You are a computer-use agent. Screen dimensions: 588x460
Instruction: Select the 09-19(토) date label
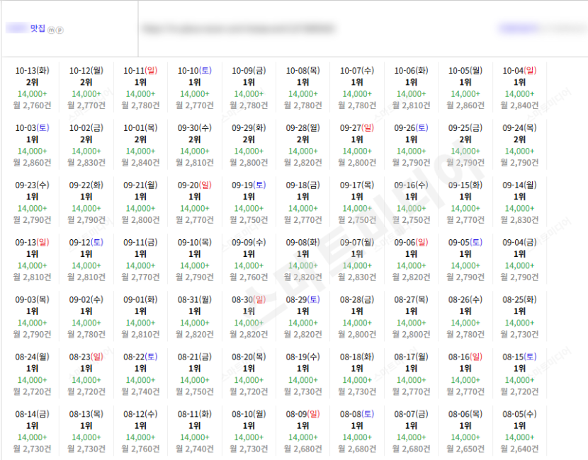[249, 185]
